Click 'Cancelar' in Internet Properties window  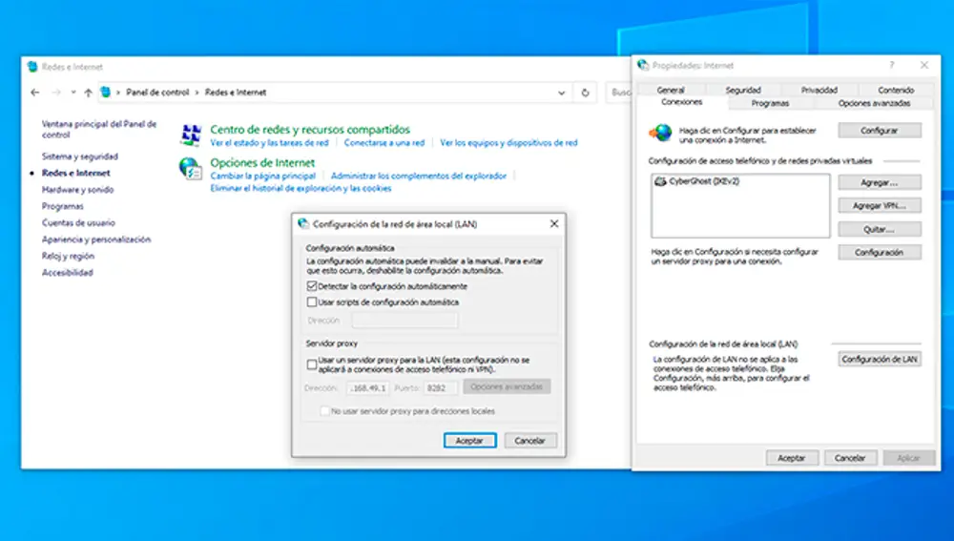point(850,458)
